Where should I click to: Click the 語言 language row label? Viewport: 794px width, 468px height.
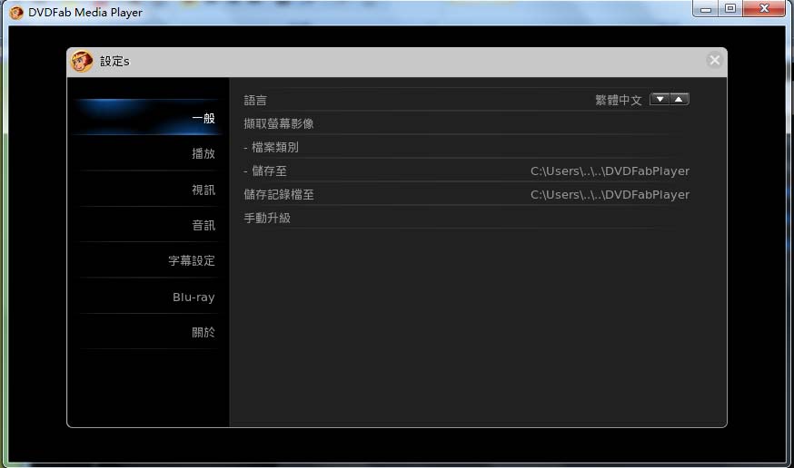255,100
